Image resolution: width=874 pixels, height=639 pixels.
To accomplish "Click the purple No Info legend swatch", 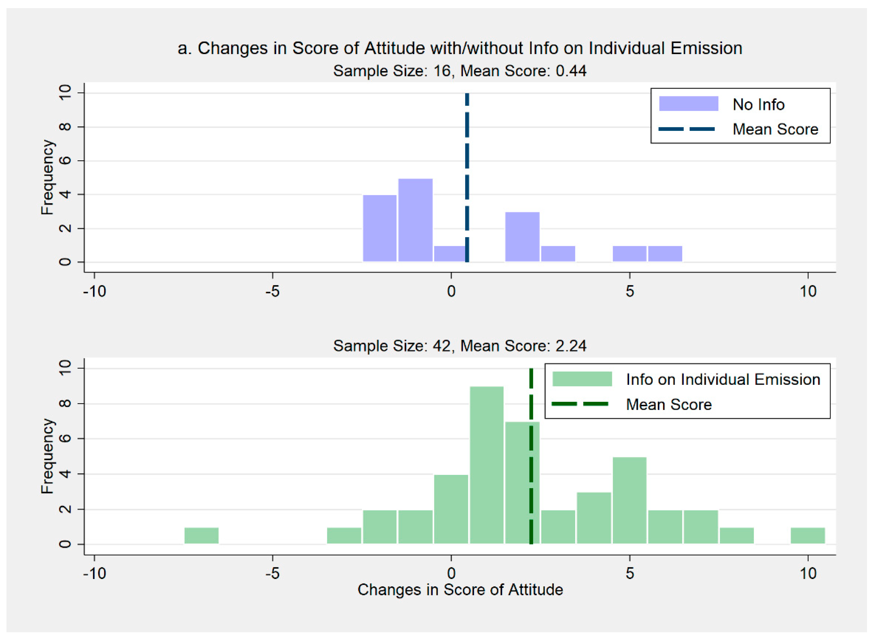I will pos(688,104).
